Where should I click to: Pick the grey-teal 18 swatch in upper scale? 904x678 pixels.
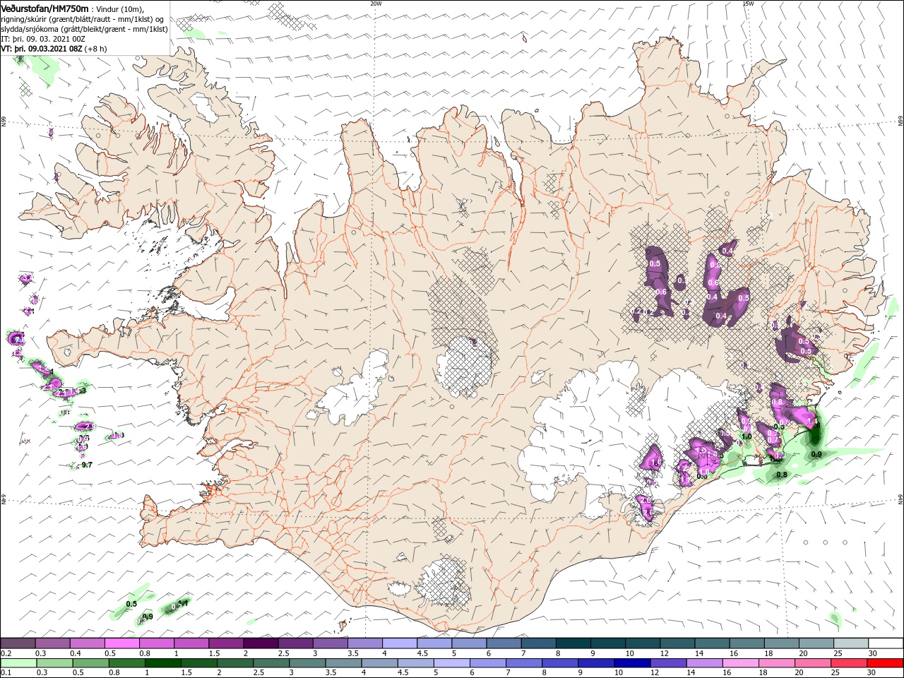781,643
